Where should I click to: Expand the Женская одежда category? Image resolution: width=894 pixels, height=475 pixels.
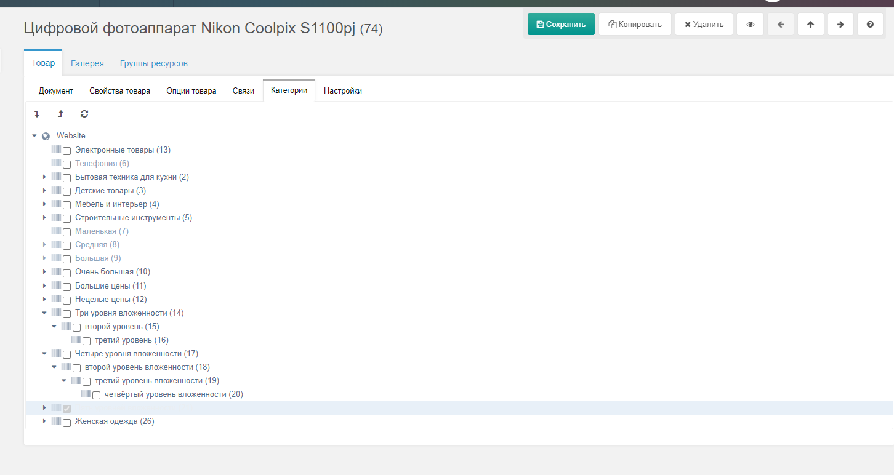pyautogui.click(x=44, y=421)
